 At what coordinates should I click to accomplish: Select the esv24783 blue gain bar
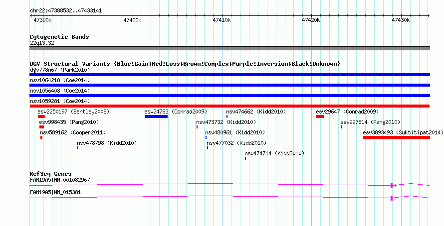tap(156, 116)
